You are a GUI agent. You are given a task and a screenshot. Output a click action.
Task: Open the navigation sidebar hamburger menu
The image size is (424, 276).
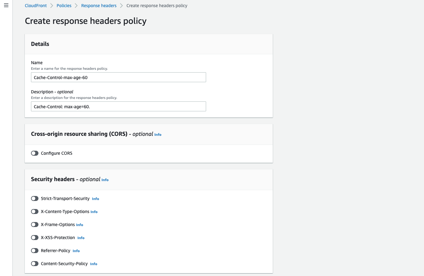[6, 5]
